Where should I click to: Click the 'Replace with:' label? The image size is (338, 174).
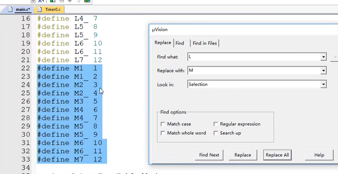(171, 71)
